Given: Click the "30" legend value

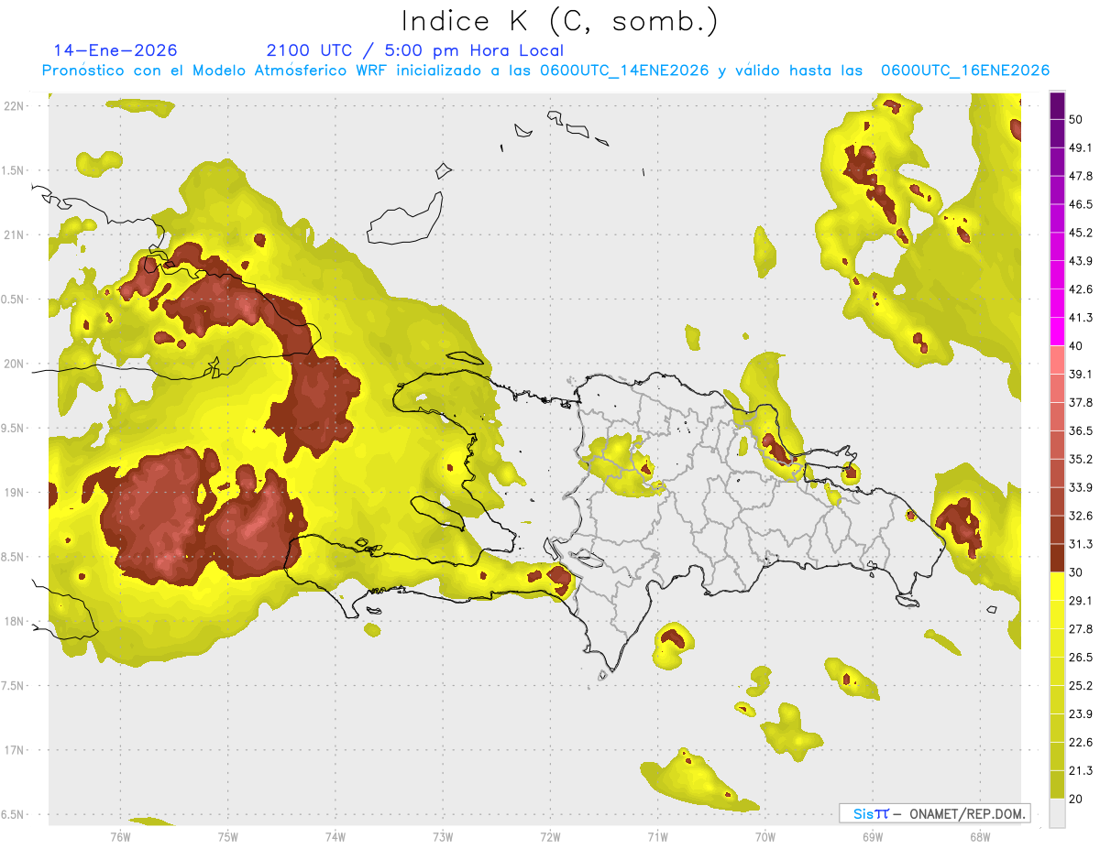Looking at the screenshot, I should click(x=1076, y=571).
